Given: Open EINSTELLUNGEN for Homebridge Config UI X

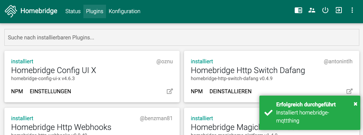Looking at the screenshot, I should coord(50,91).
